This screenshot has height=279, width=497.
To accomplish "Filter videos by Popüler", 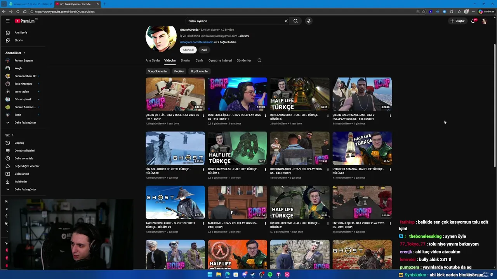I will [179, 71].
